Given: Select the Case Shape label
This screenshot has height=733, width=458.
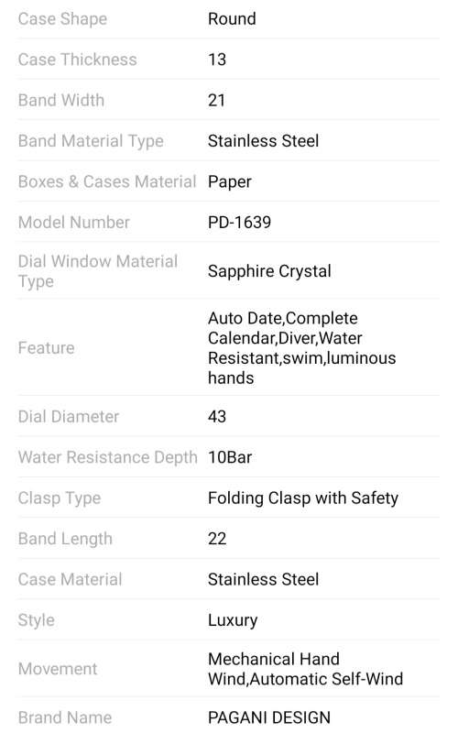Looking at the screenshot, I should 62,19.
